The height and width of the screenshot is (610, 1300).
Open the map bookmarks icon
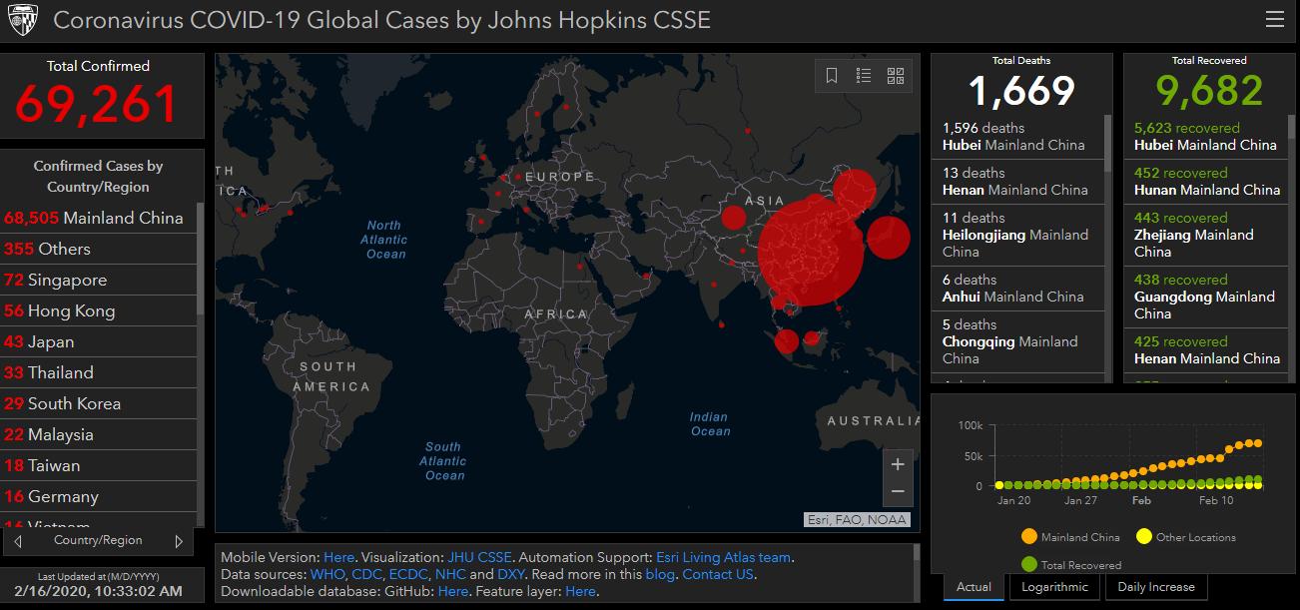pyautogui.click(x=832, y=76)
